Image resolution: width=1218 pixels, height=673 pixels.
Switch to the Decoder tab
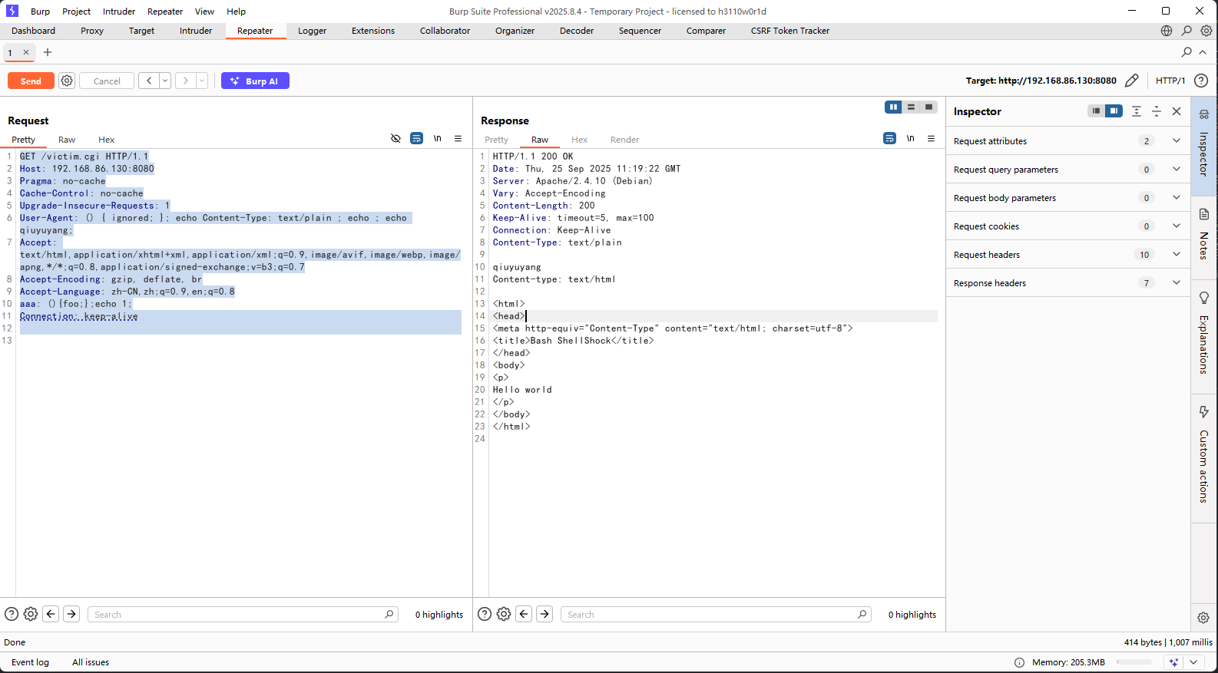tap(577, 31)
